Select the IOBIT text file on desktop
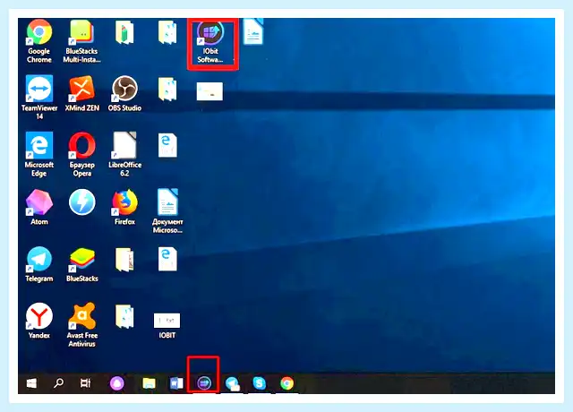This screenshot has width=573, height=412. coord(167,325)
